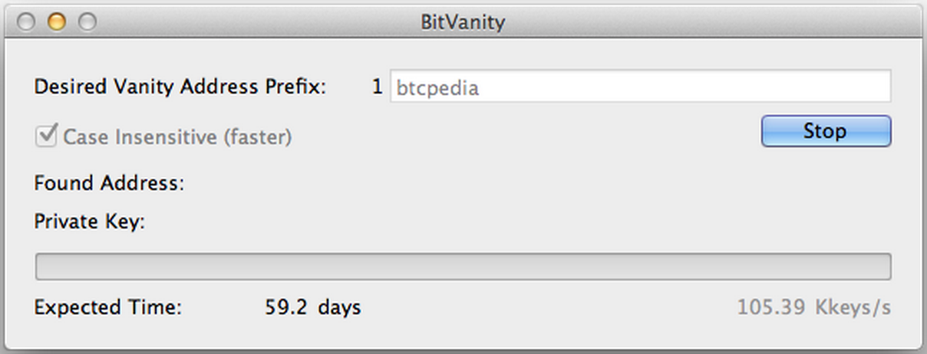Select the "Desired Vanity Address Prefix" label

pos(180,87)
